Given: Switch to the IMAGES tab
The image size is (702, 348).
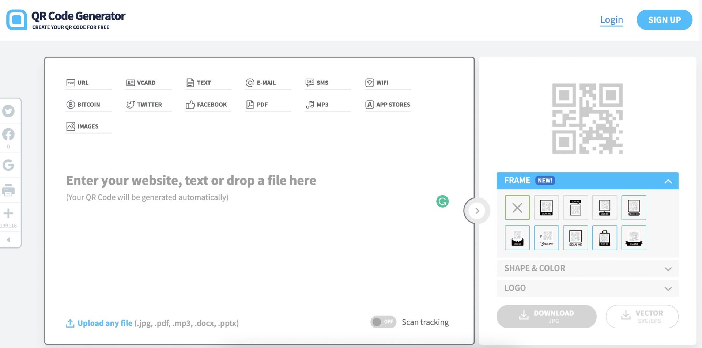Looking at the screenshot, I should coord(88,127).
